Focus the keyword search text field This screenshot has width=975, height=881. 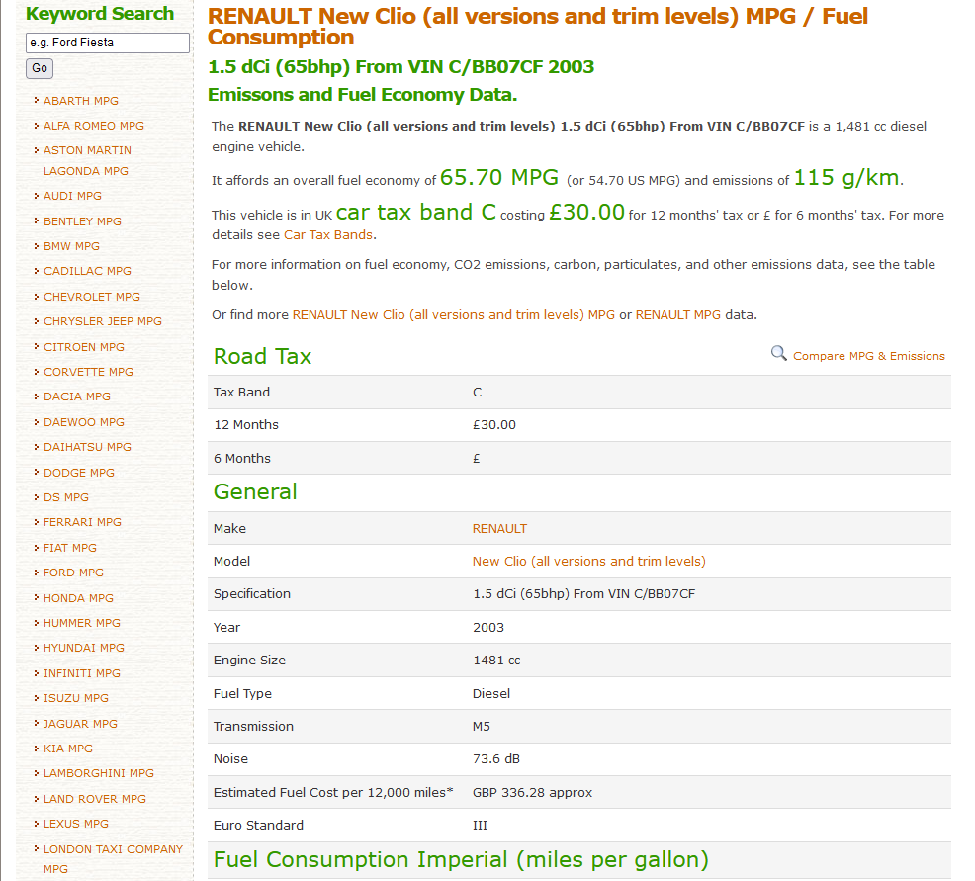point(107,43)
